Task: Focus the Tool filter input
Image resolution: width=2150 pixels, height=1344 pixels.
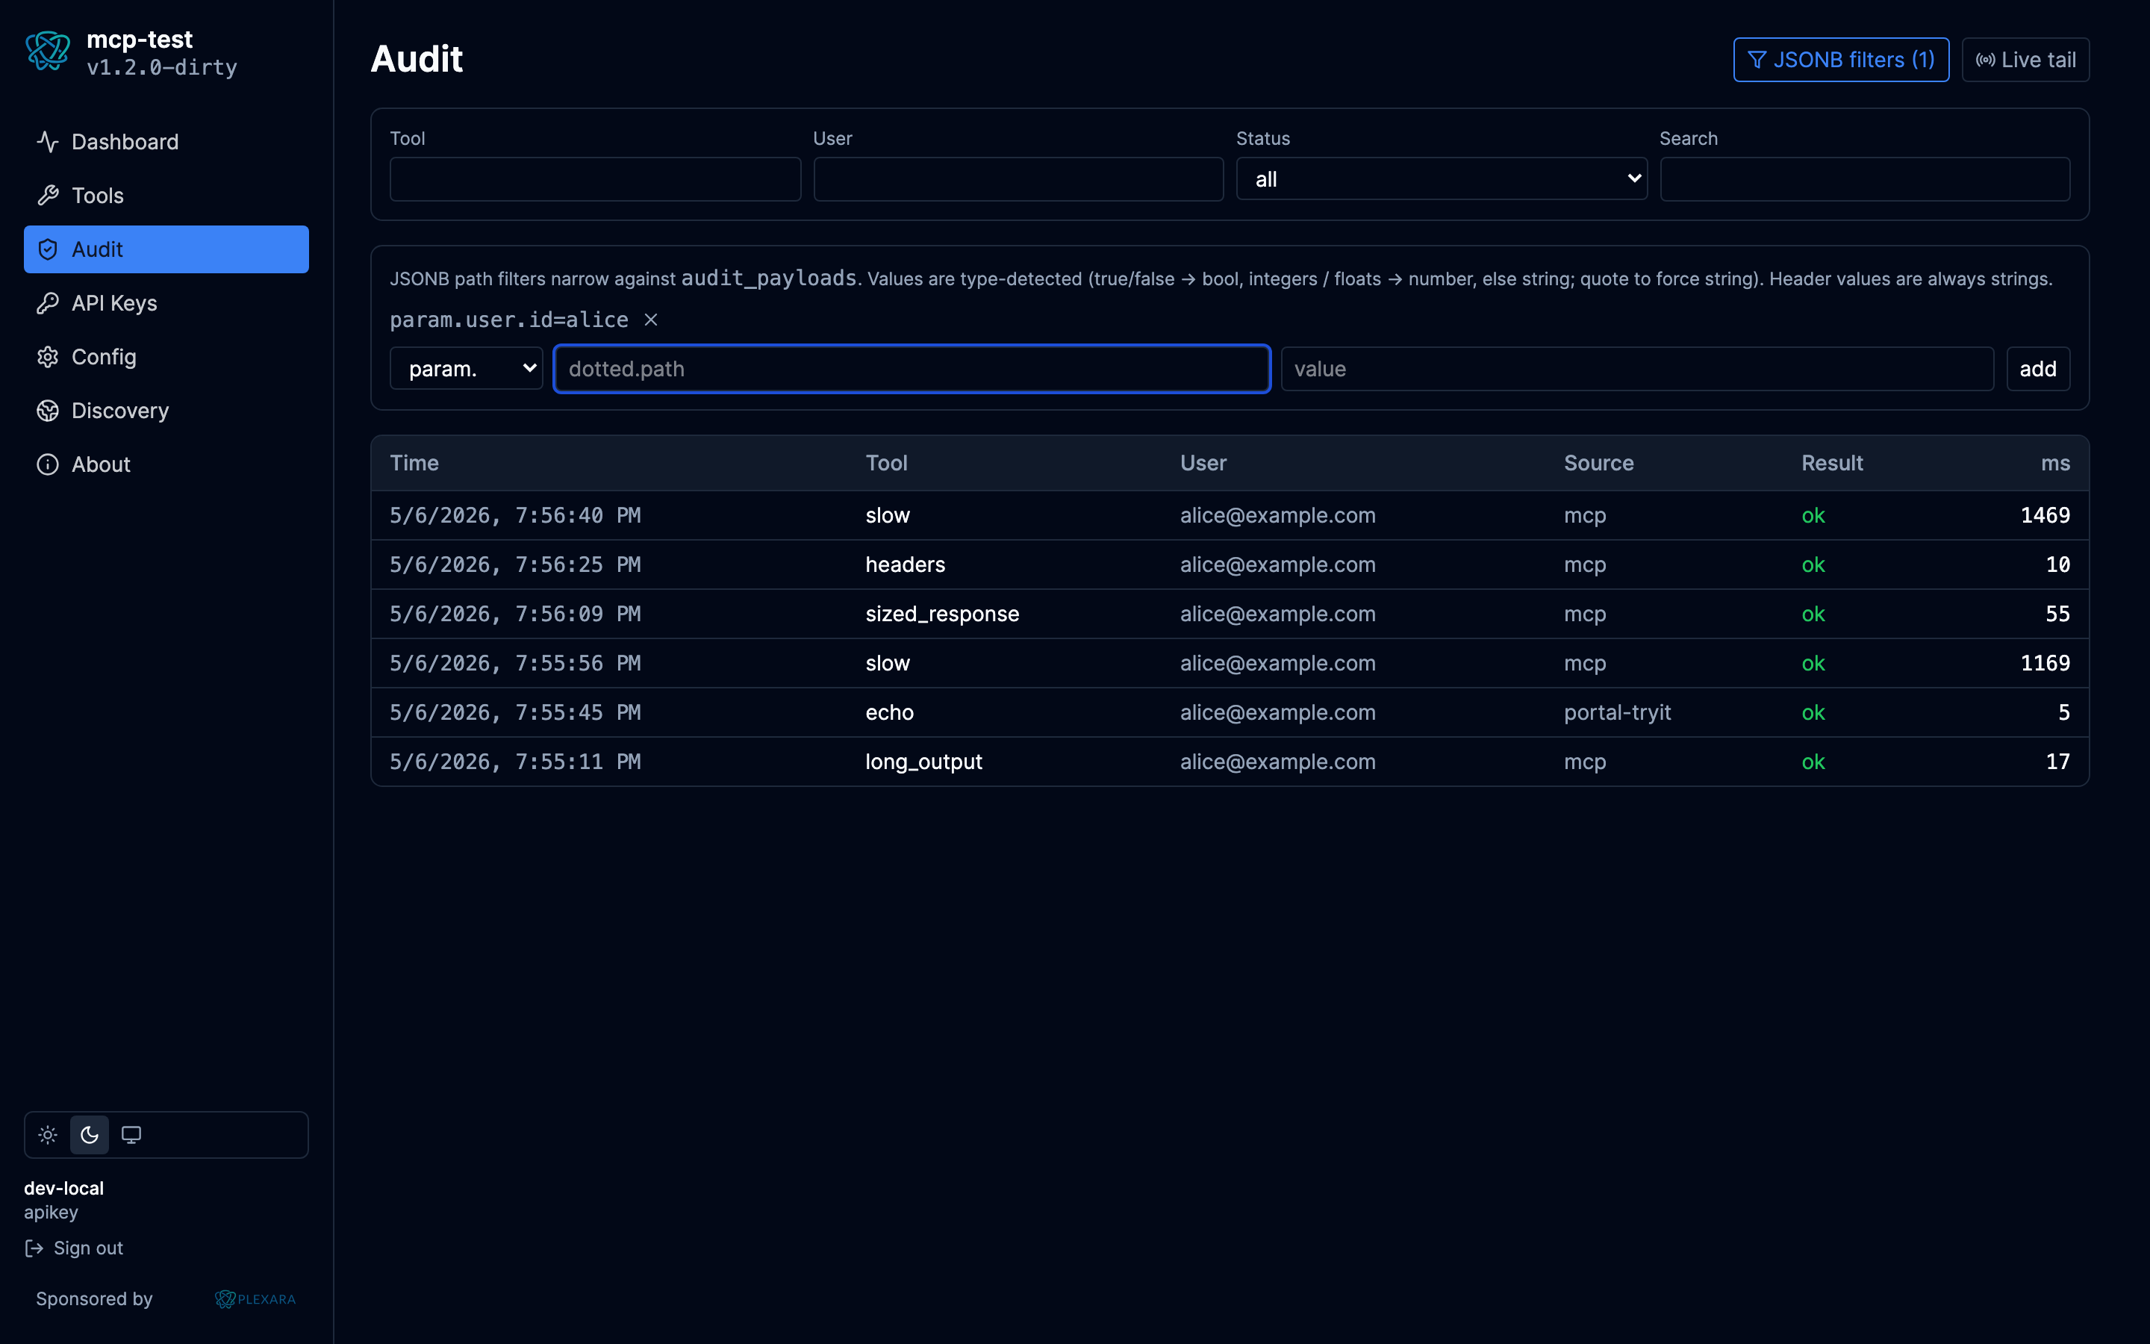Action: [595, 178]
